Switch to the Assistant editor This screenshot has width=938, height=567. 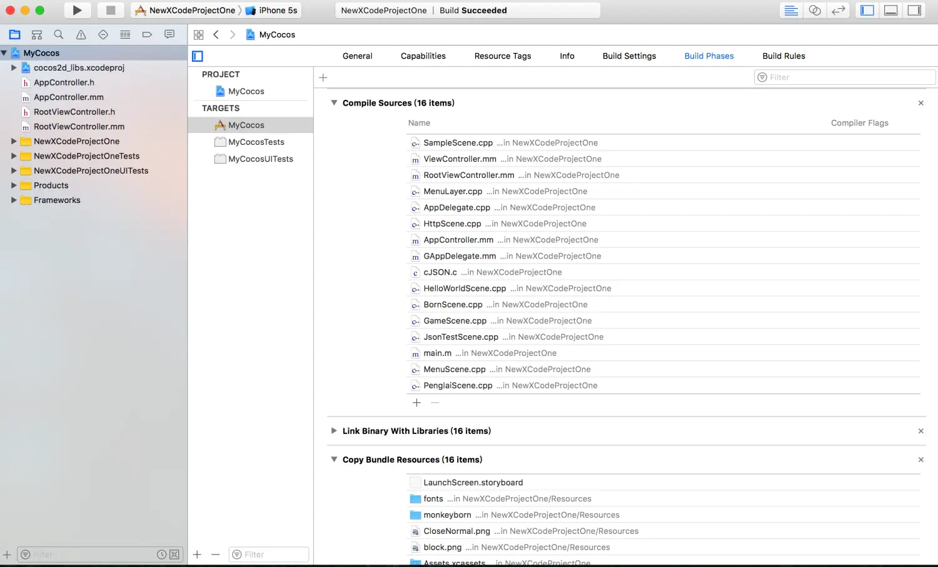pos(815,10)
